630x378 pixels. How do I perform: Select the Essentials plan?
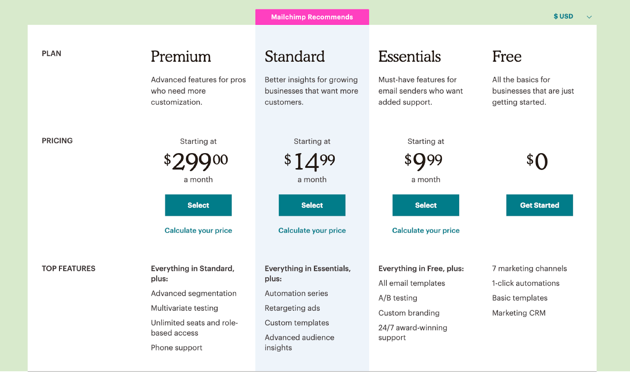426,205
